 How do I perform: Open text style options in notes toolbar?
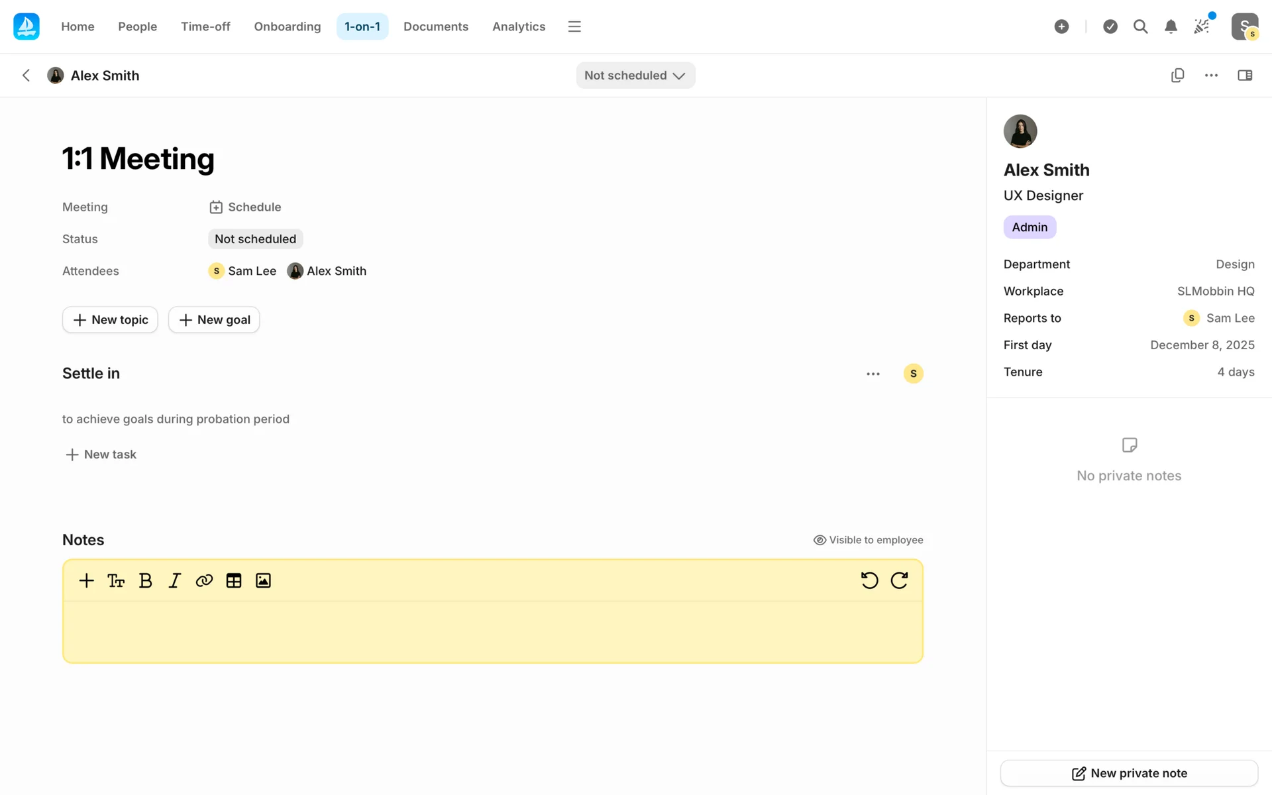click(116, 581)
